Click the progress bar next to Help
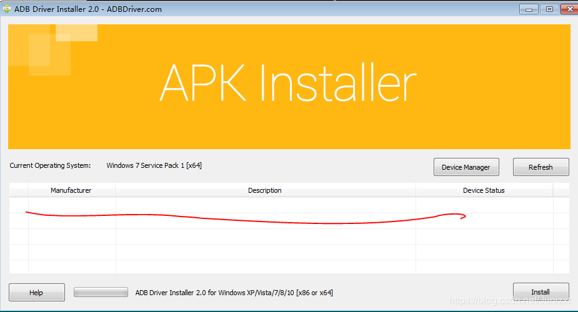578x312 pixels. point(101,292)
